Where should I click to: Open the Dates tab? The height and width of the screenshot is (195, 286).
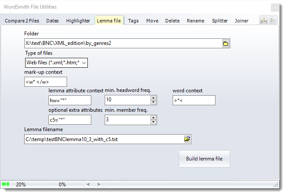(52, 21)
